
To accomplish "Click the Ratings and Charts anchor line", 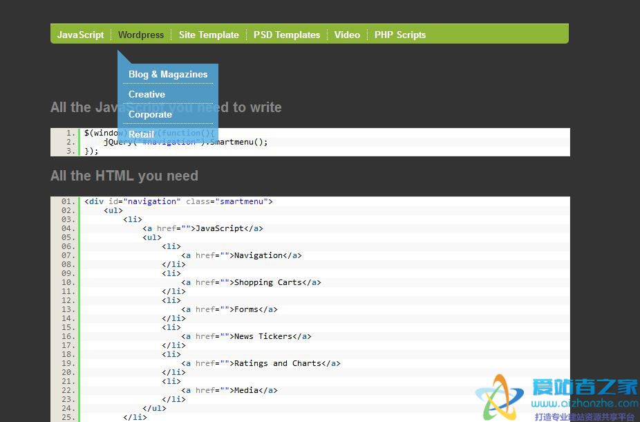I will pyautogui.click(x=261, y=363).
